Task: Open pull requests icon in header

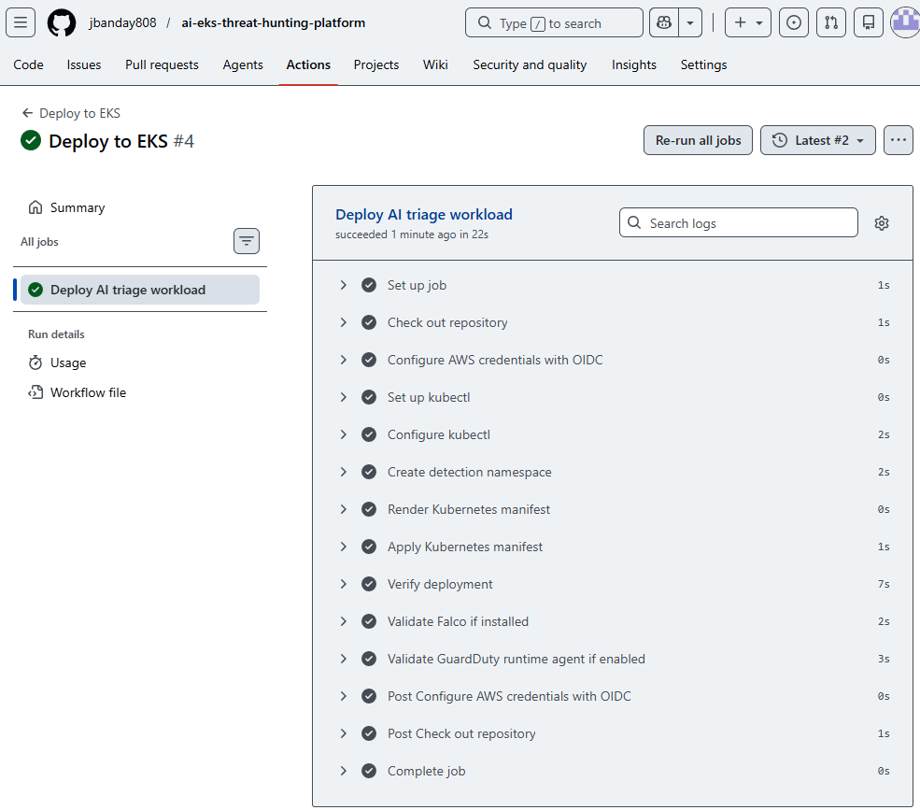Action: 831,23
